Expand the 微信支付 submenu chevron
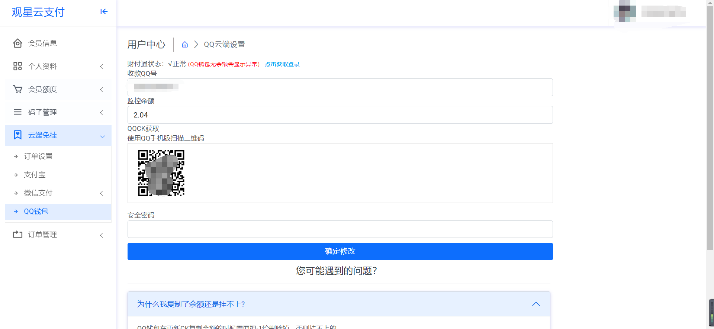The image size is (714, 329). (102, 193)
